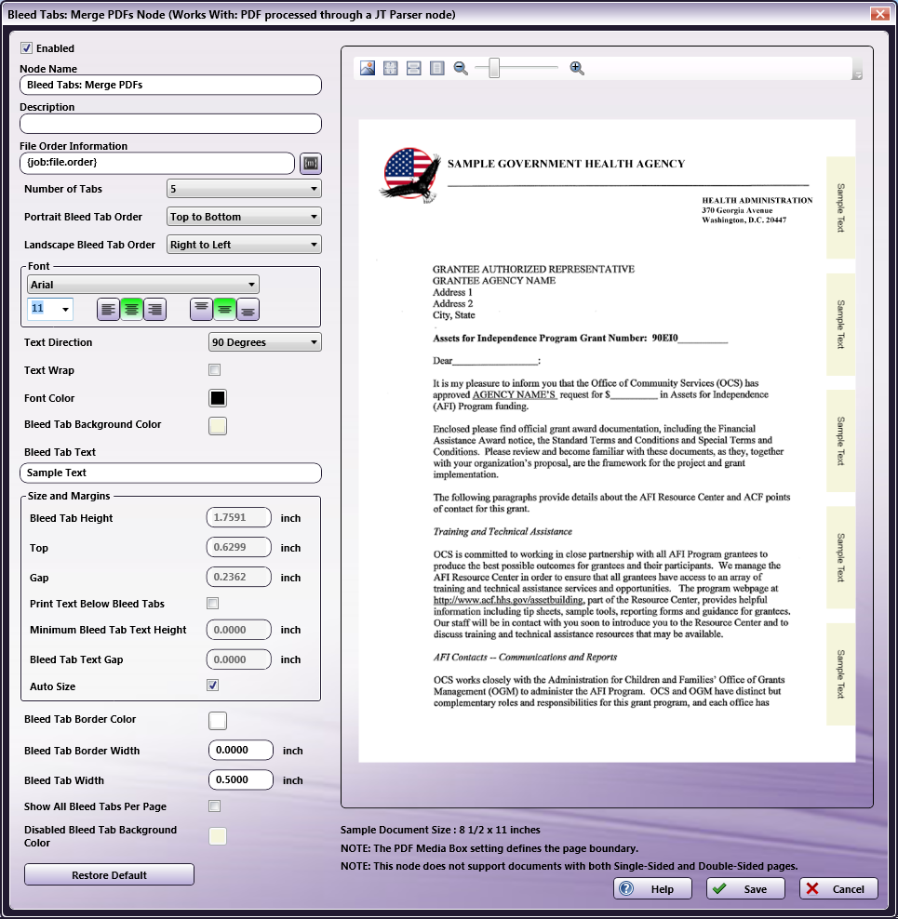The image size is (898, 919).
Task: Close the Bleed Tabs dialog window
Action: 879,14
